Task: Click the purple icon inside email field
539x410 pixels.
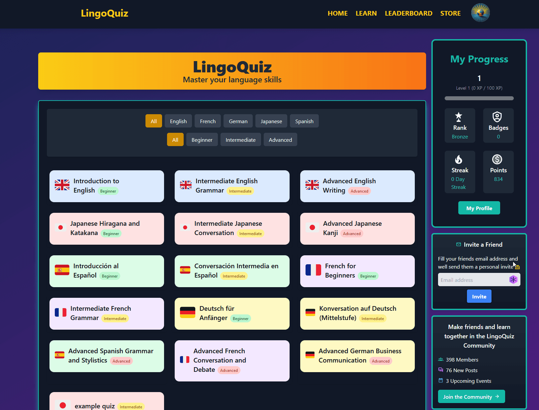Action: (513, 280)
